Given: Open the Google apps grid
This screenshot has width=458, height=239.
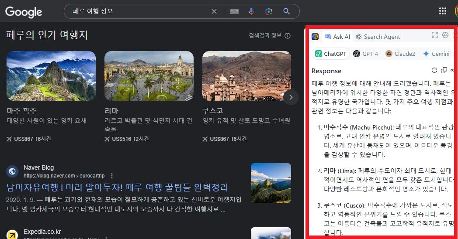Looking at the screenshot, I should pos(443,11).
